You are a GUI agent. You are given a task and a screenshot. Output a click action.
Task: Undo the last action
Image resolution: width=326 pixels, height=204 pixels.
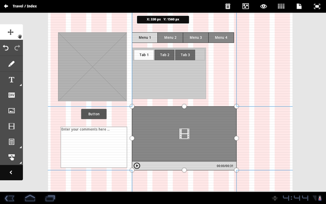[6, 48]
